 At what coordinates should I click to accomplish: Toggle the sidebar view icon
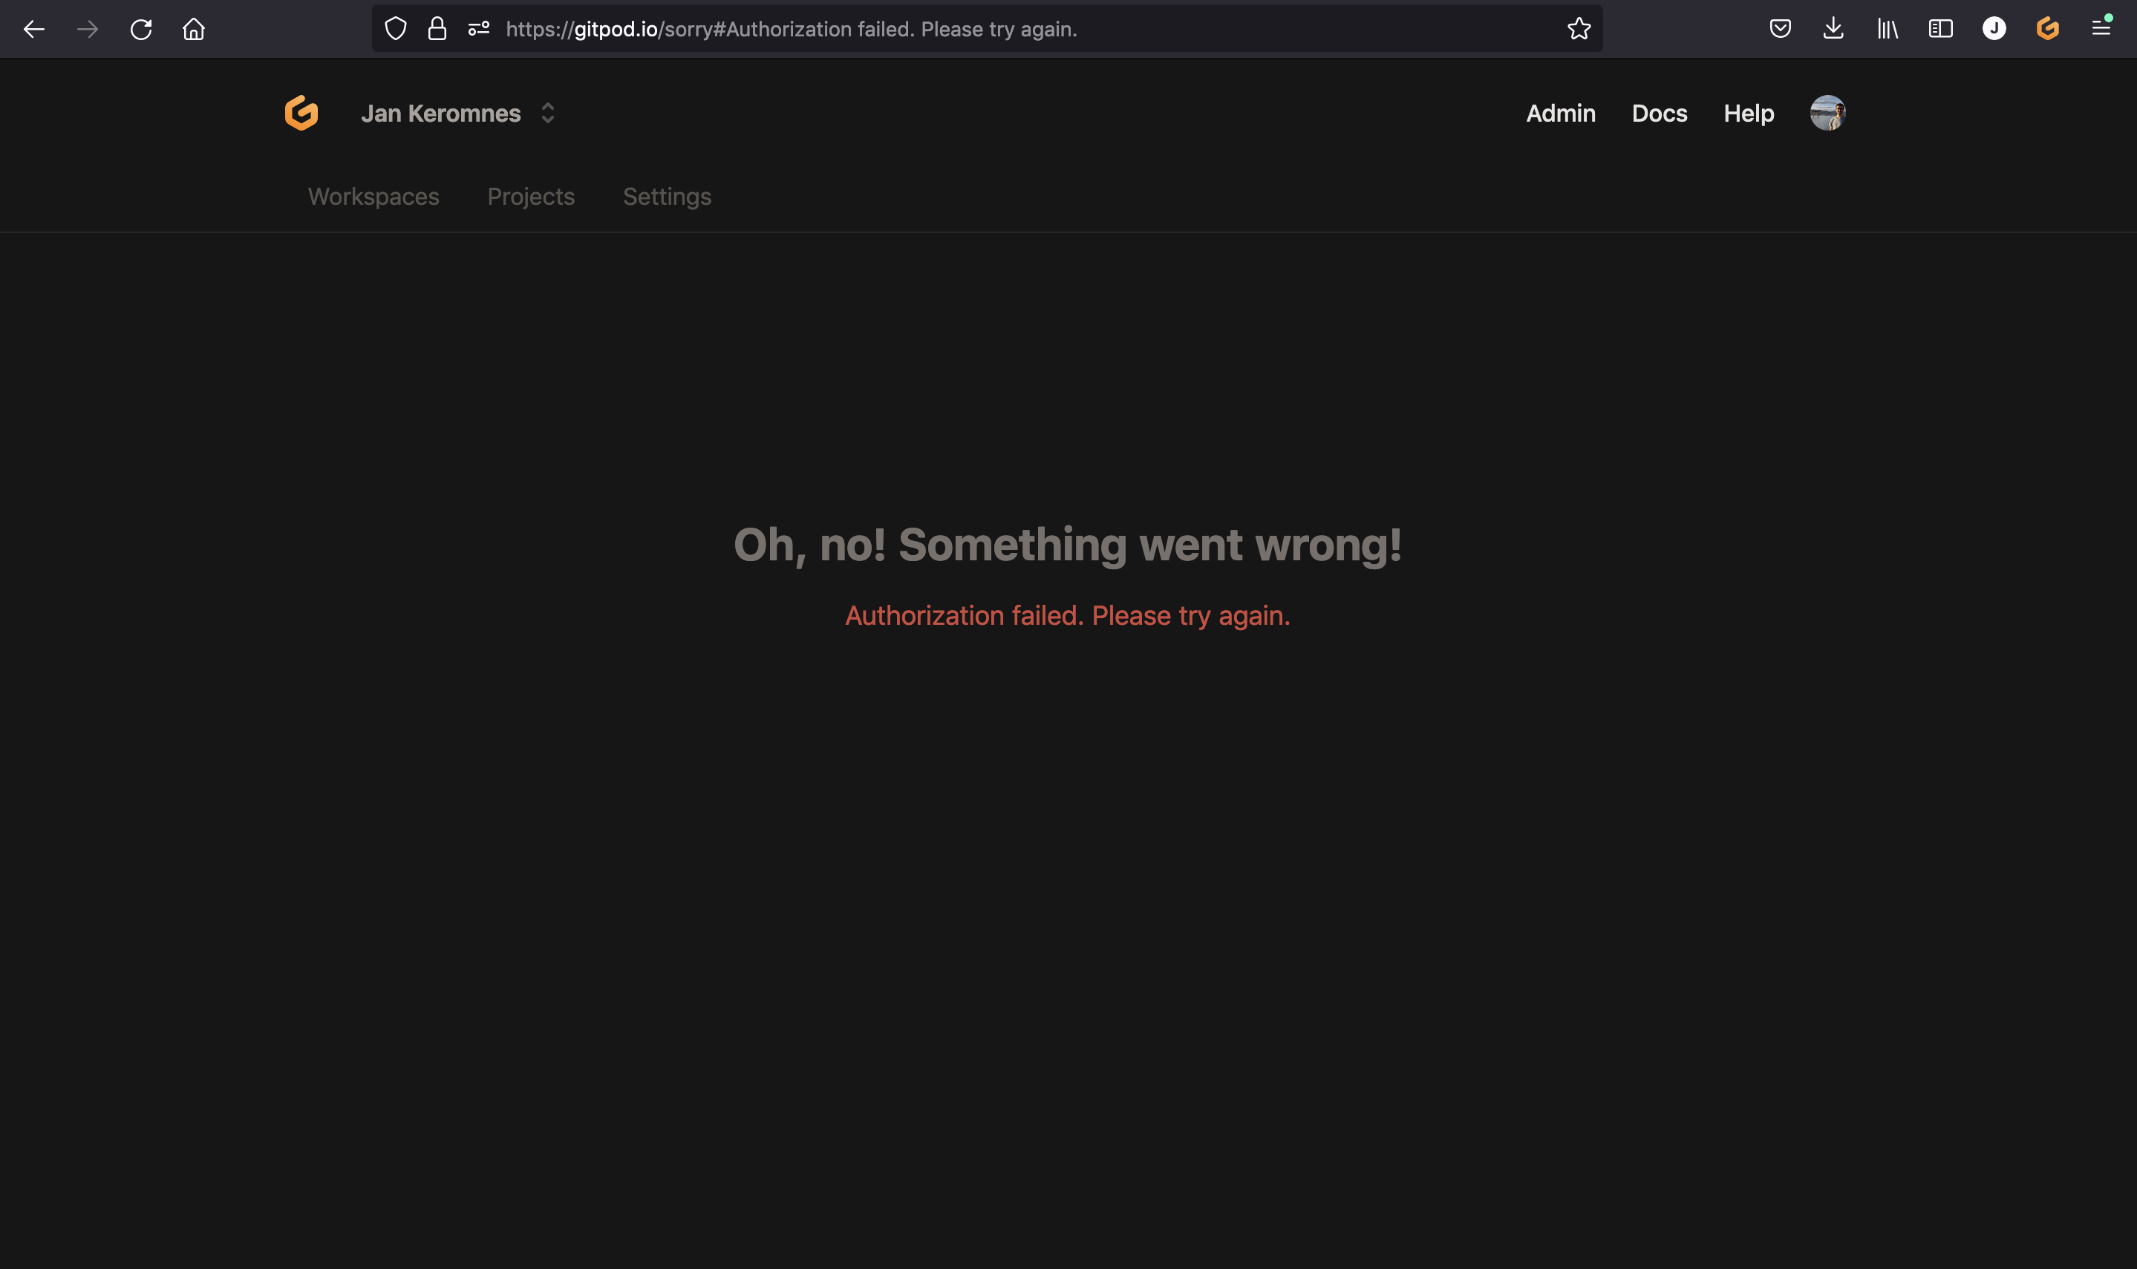[1940, 28]
